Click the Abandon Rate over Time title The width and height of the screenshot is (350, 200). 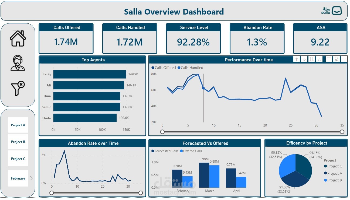point(93,143)
